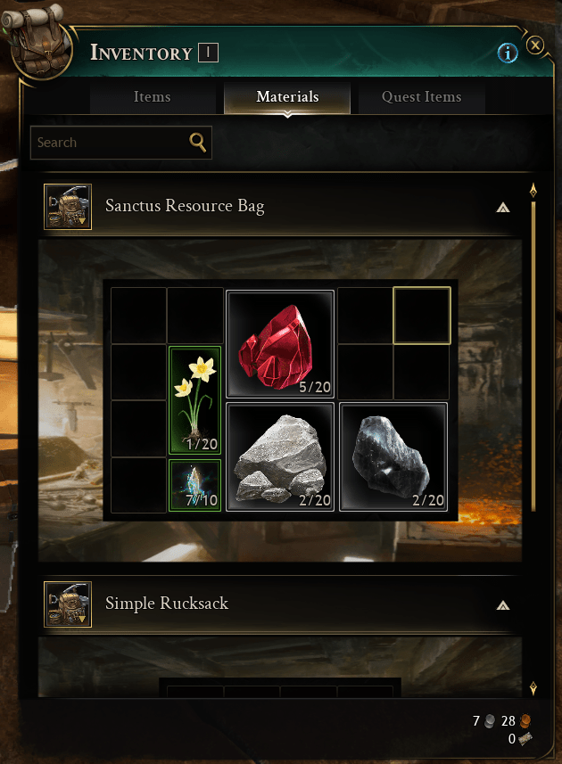Click the Sanctus Resource Bag header
This screenshot has width=562, height=764.
point(282,207)
